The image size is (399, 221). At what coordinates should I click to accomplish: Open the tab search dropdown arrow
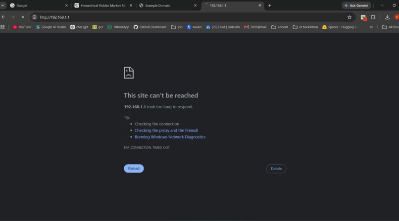(x=2, y=5)
